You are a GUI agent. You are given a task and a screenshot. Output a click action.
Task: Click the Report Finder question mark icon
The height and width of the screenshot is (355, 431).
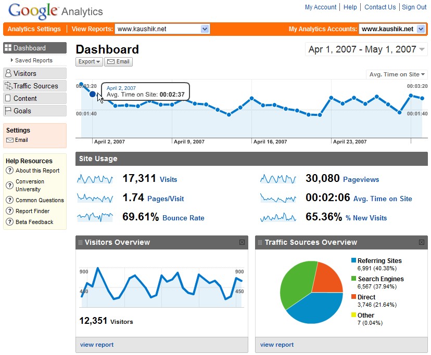(9, 212)
